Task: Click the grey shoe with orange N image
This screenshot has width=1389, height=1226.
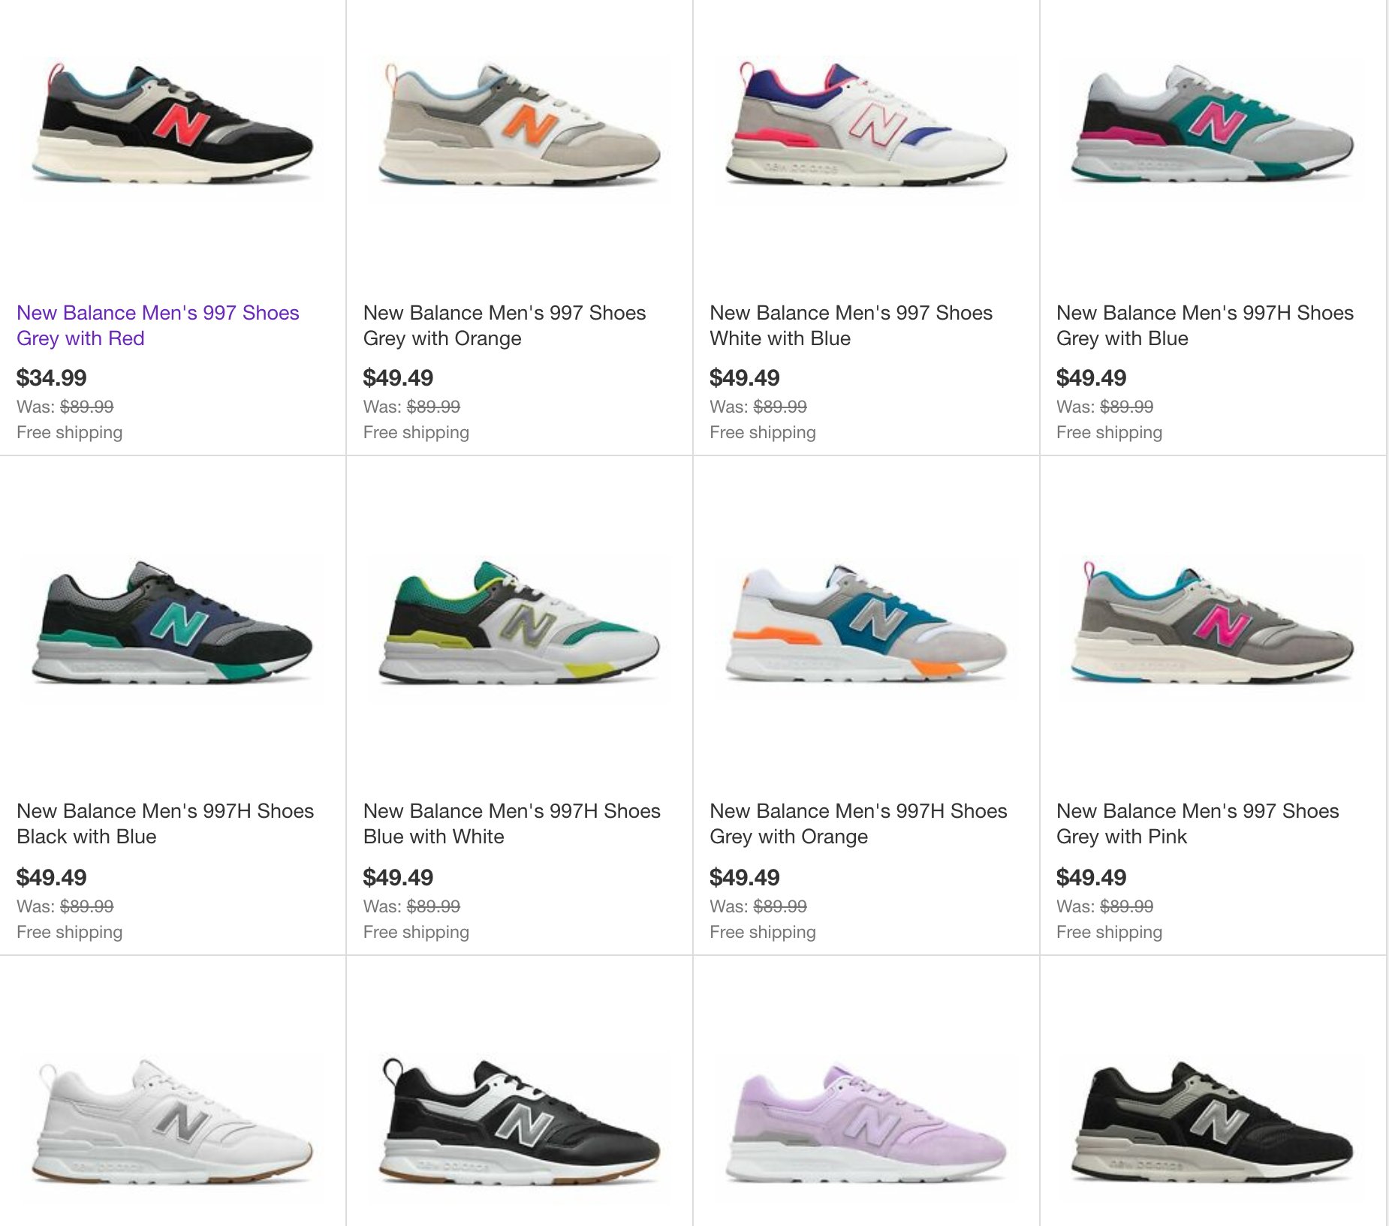Action: [x=520, y=128]
